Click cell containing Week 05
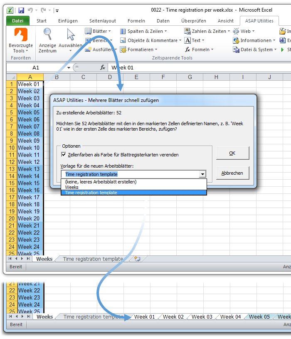Viewport: 291px width, 339px height. pyautogui.click(x=30, y=112)
